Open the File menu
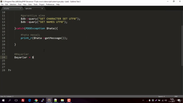Image resolution: width=183 pixels, height=103 pixels. pos(2,5)
